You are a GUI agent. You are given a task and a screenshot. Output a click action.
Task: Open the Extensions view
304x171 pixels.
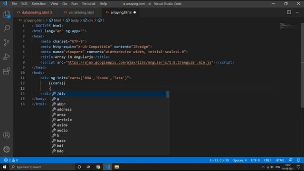pos(7,71)
